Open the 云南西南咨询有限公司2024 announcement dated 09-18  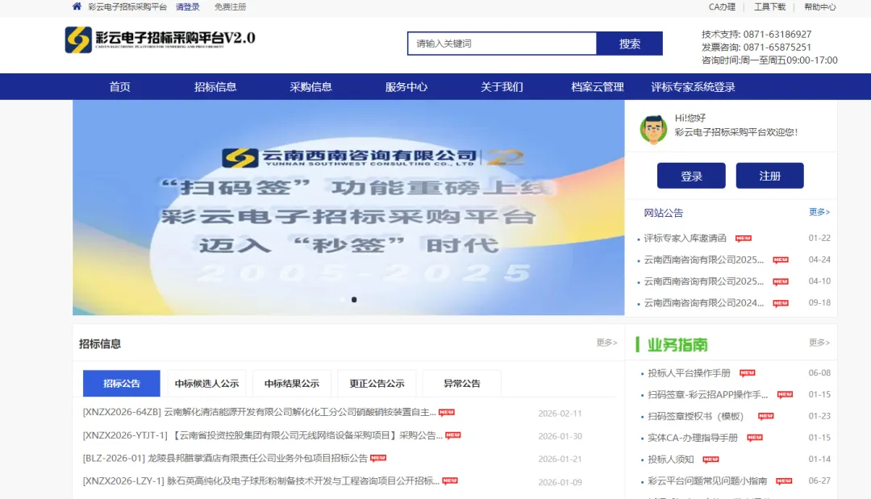click(x=704, y=303)
